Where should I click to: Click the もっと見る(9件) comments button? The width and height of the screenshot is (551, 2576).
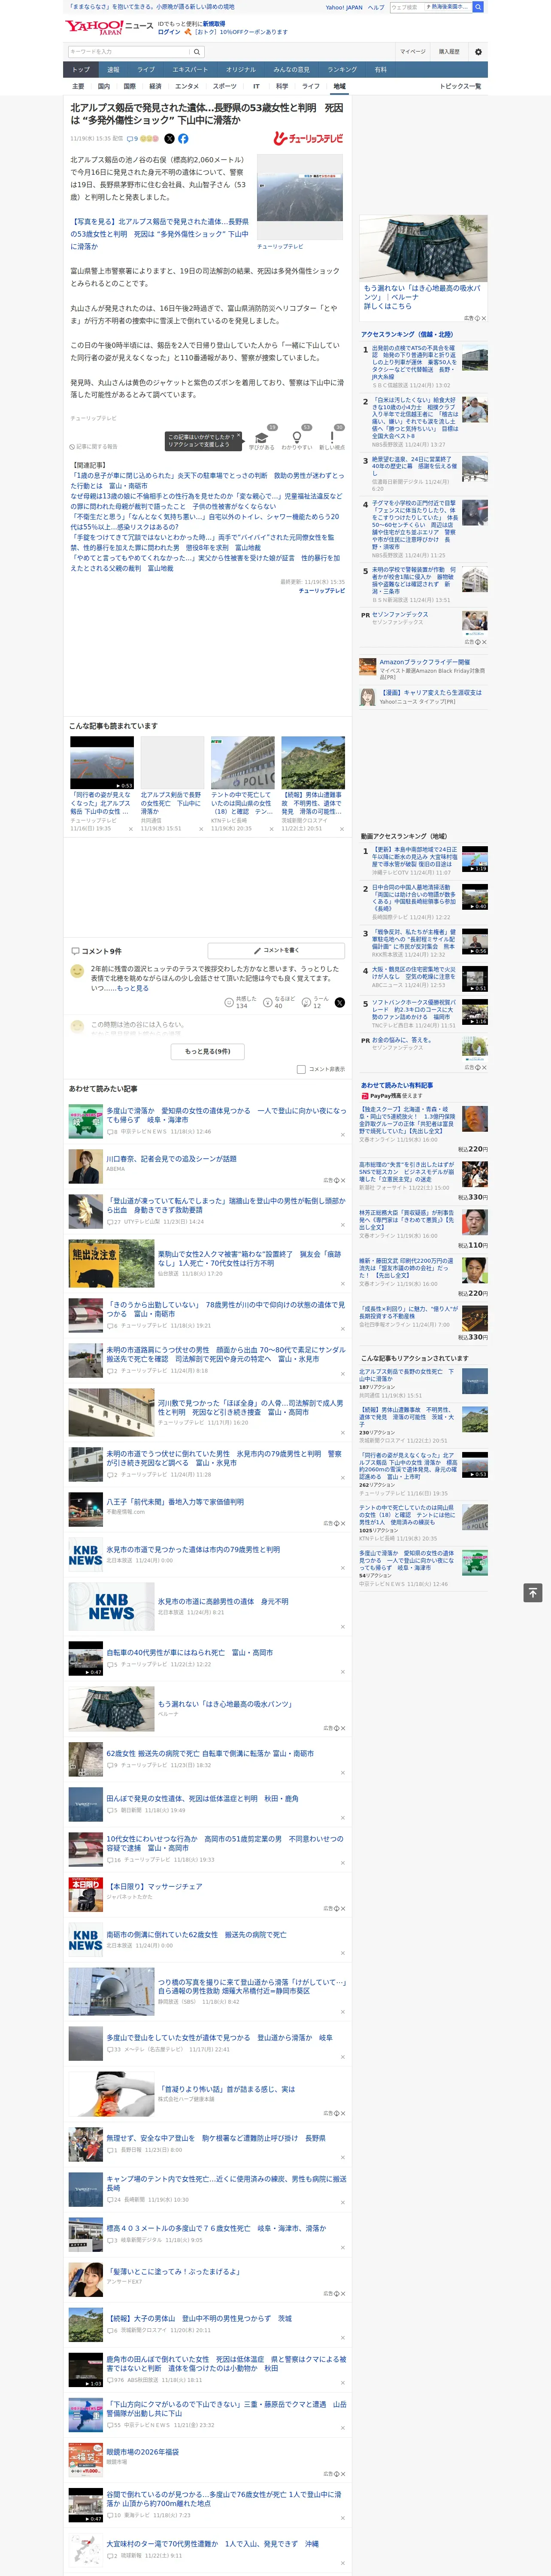coord(207,1051)
